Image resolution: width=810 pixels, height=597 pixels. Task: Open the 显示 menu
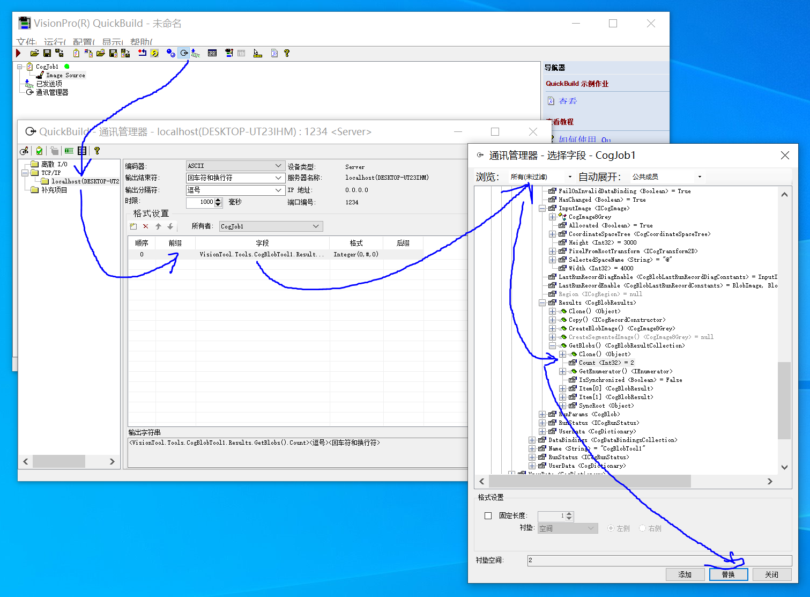(113, 42)
